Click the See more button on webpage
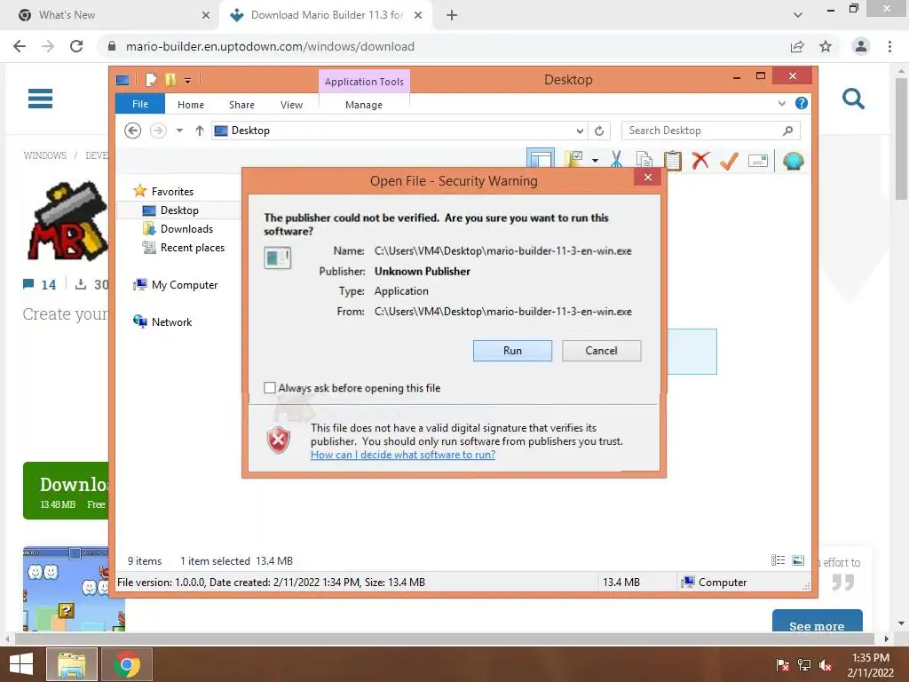The height and width of the screenshot is (682, 909). pyautogui.click(x=817, y=621)
